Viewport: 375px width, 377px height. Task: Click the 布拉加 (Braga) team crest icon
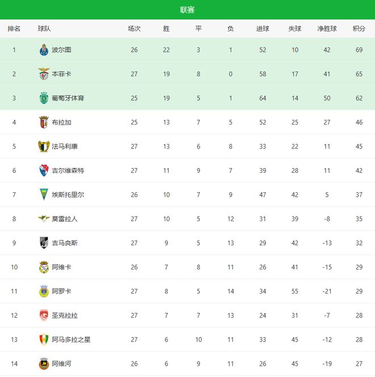point(44,122)
